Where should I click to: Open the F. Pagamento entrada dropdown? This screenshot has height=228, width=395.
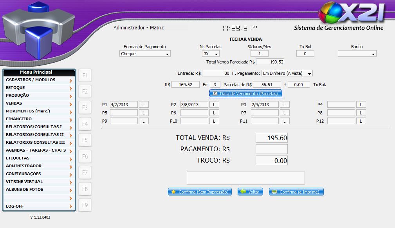[x=287, y=73]
